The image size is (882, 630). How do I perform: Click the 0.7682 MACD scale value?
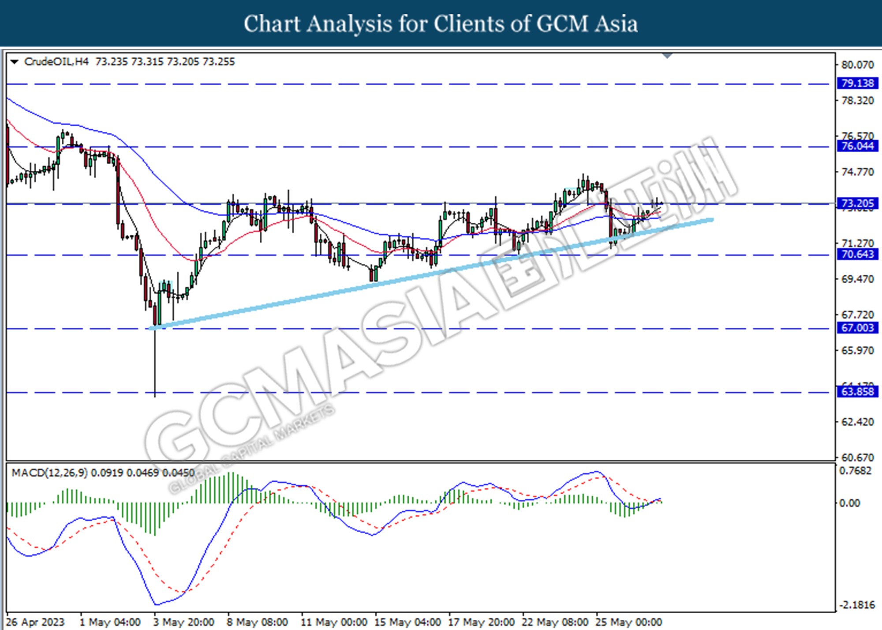[x=855, y=471]
